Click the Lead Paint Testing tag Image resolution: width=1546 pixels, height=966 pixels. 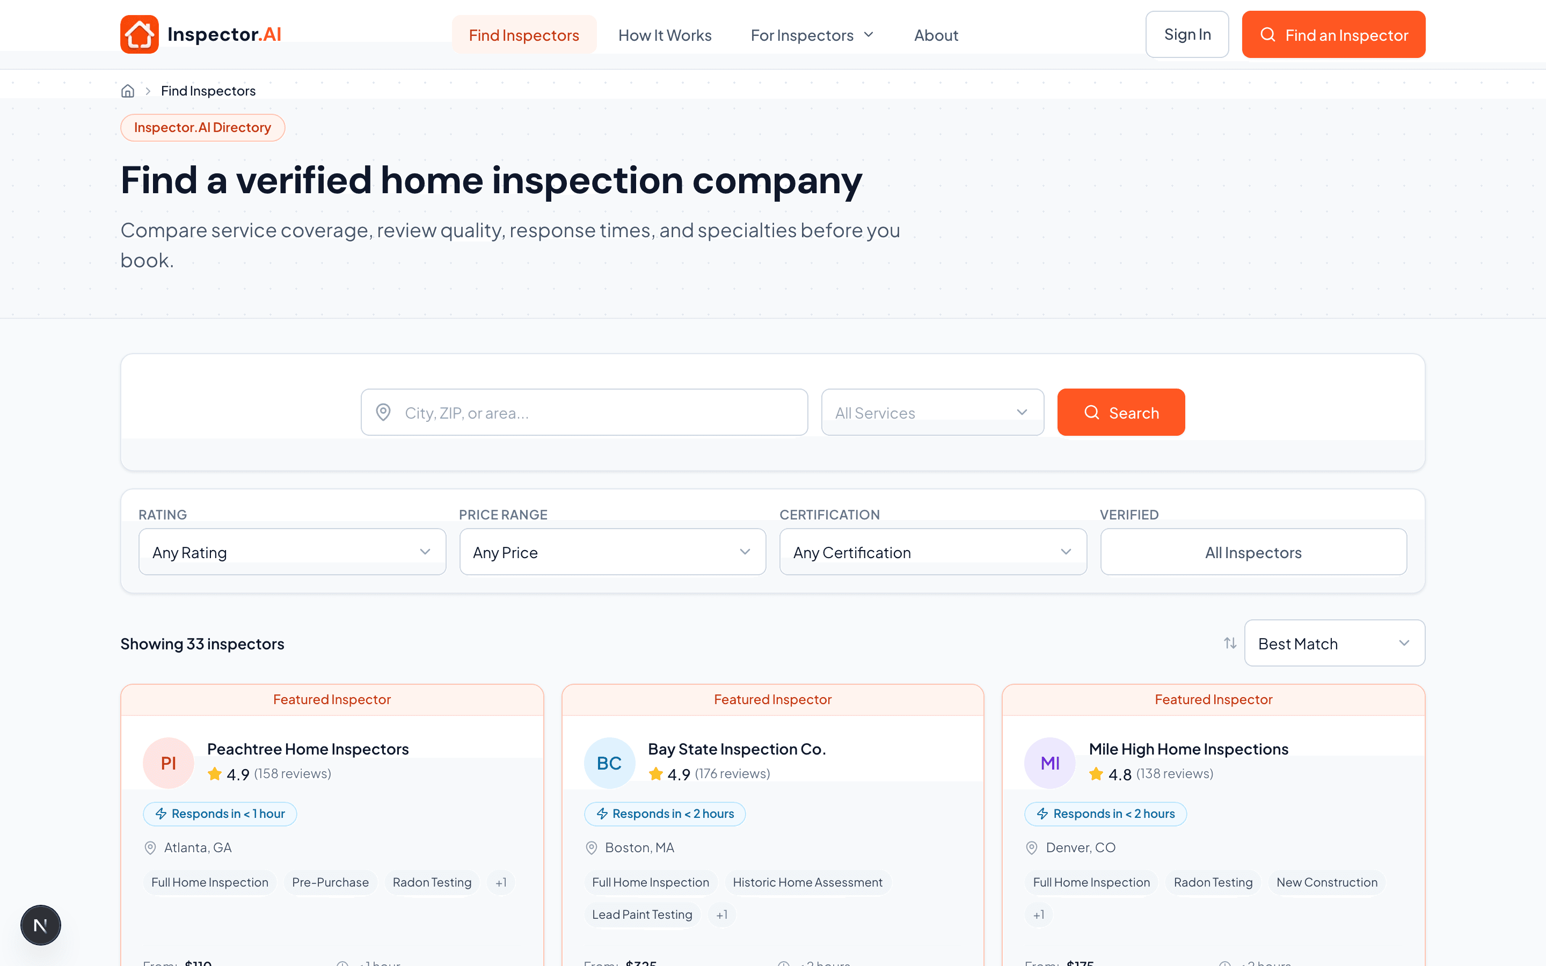click(x=642, y=914)
